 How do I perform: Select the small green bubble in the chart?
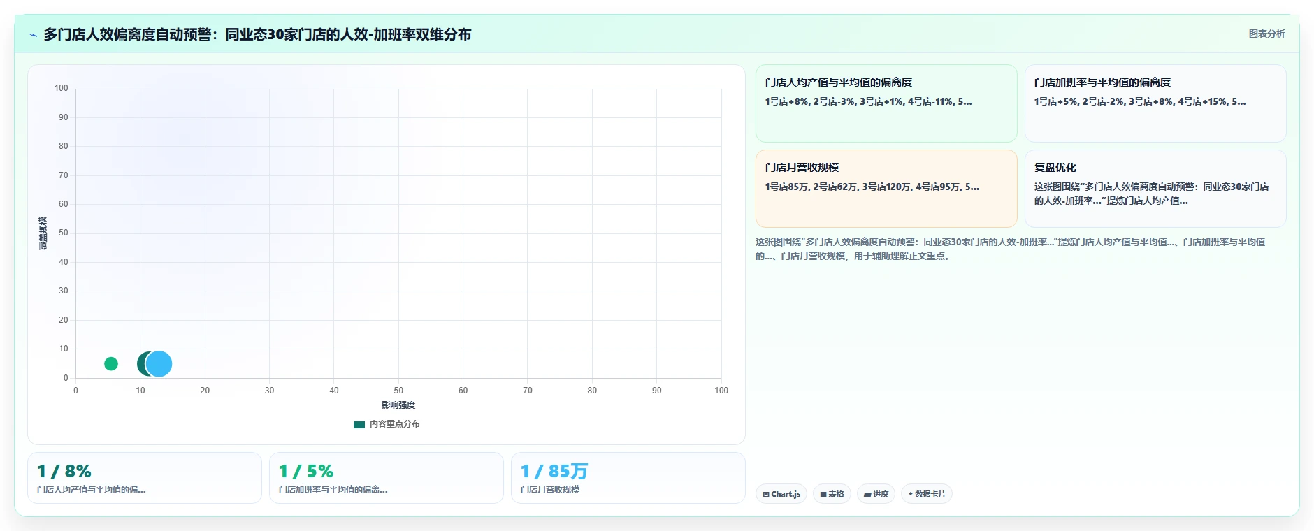click(110, 363)
